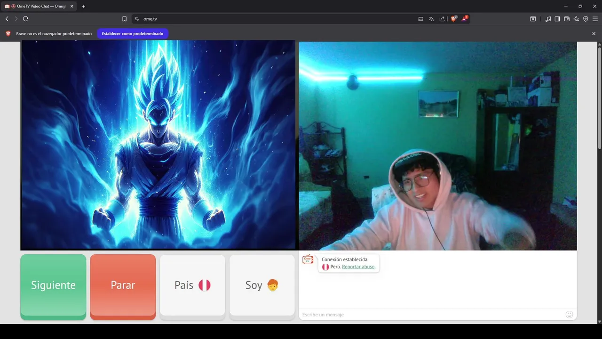Image resolution: width=602 pixels, height=339 pixels.
Task: Open the Leo AI assistant
Action: (x=576, y=19)
